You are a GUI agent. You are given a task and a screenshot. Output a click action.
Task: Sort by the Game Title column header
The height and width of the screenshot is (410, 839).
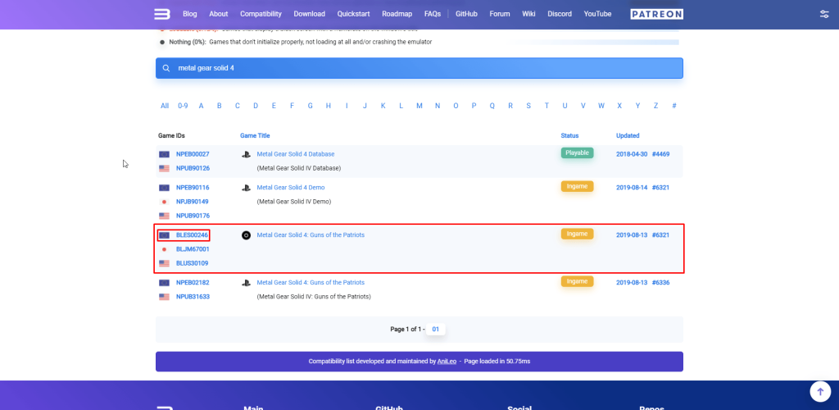[255, 135]
